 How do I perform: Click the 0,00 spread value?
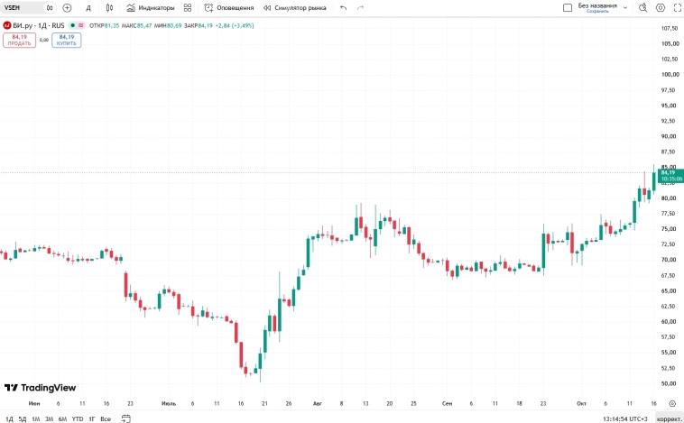tap(44, 40)
